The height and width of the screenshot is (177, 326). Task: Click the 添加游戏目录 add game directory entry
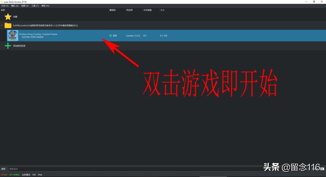pyautogui.click(x=19, y=46)
